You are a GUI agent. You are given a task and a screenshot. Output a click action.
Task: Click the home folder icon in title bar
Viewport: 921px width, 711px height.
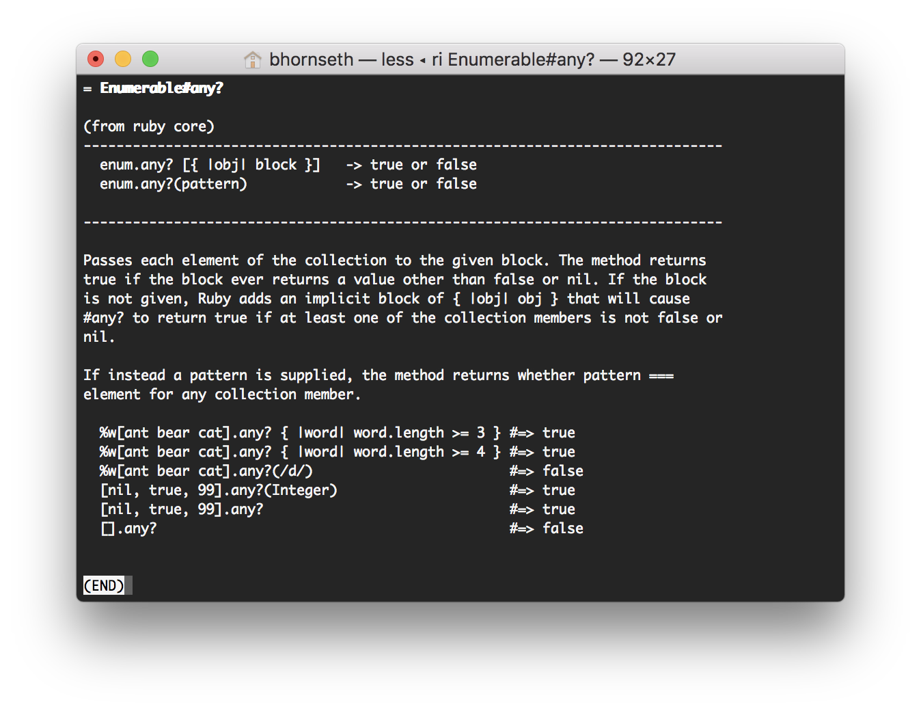click(x=252, y=60)
